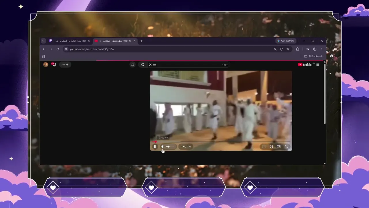Viewport: 369px width, 208px height.
Task: Maximize the Chrome window
Action: click(313, 41)
